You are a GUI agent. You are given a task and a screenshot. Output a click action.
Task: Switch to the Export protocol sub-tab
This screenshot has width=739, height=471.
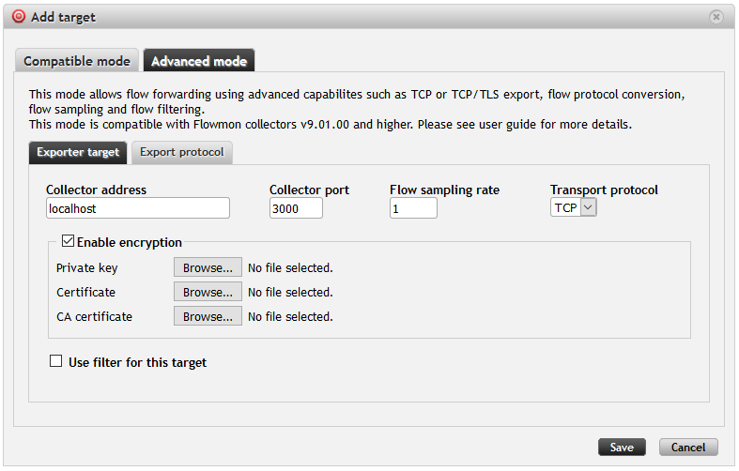182,152
